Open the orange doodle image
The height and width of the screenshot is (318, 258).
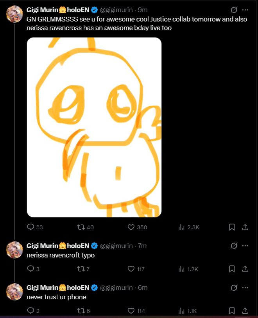[x=94, y=127]
